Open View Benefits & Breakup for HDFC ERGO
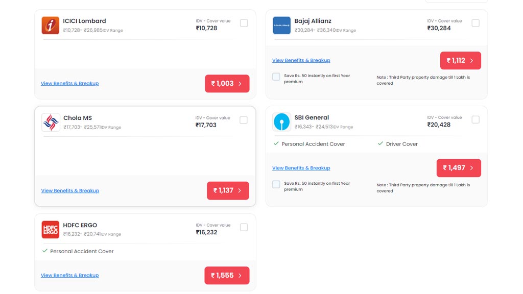 coord(69,275)
